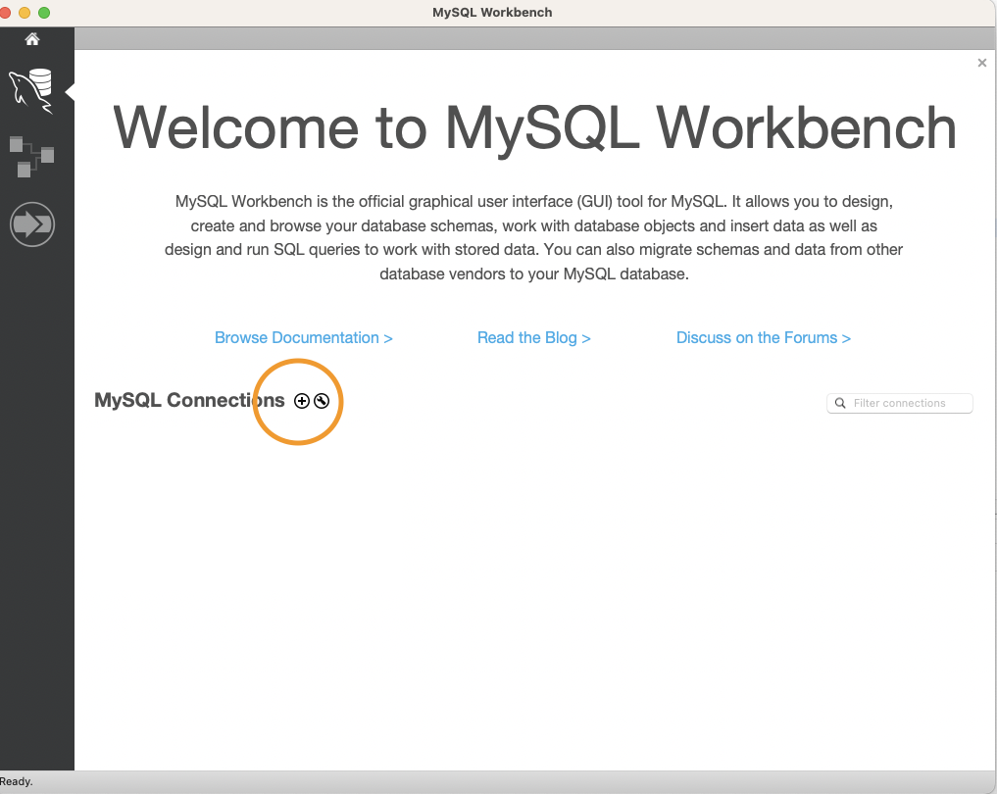
Task: Click the Welcome to MySQL Workbench title
Action: [x=534, y=127]
